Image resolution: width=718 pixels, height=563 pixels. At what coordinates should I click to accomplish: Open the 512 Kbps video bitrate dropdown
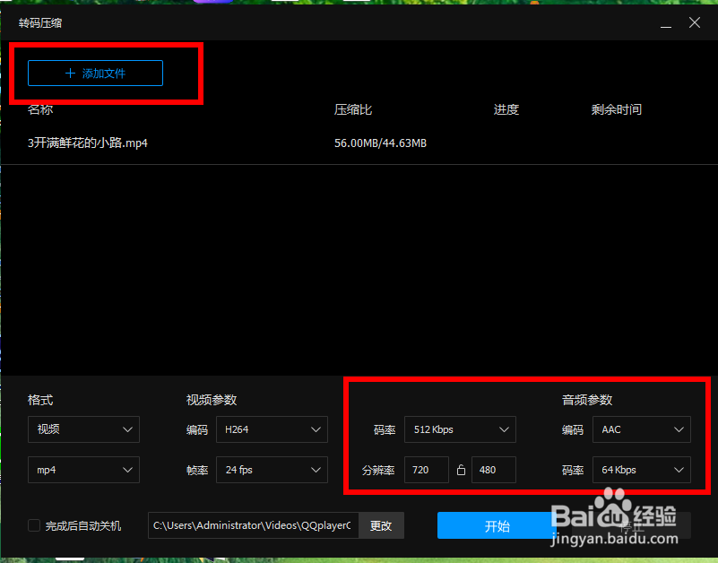460,429
